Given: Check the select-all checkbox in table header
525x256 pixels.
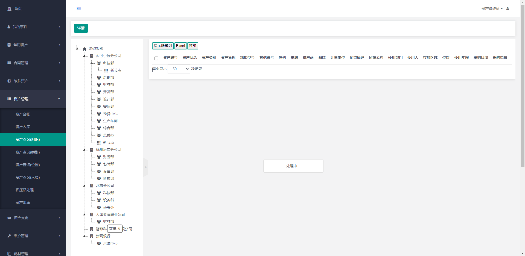Looking at the screenshot, I should tap(156, 58).
